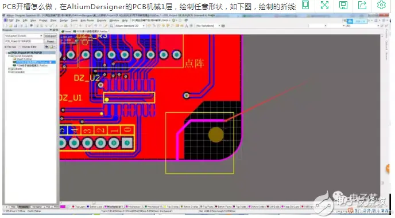The image size is (395, 218).
Task: Open the Tools menu
Action: tap(74, 20)
